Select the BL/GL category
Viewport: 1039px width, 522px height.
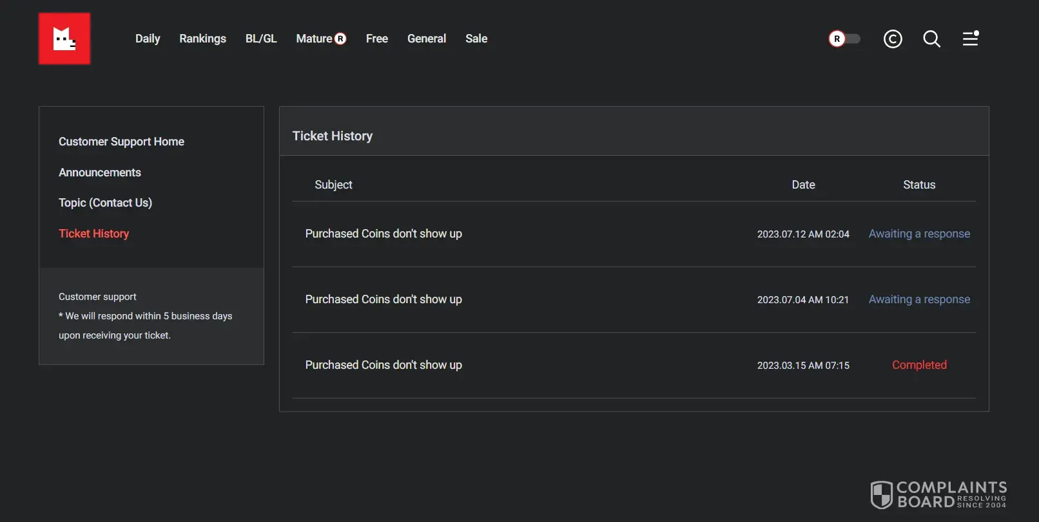click(261, 39)
